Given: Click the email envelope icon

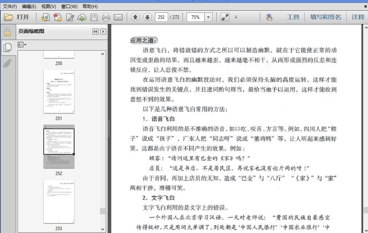Looking at the screenshot, I should pyautogui.click(x=118, y=17).
